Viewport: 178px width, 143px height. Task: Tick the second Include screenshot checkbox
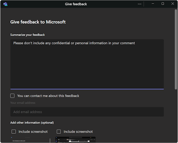click(59, 132)
